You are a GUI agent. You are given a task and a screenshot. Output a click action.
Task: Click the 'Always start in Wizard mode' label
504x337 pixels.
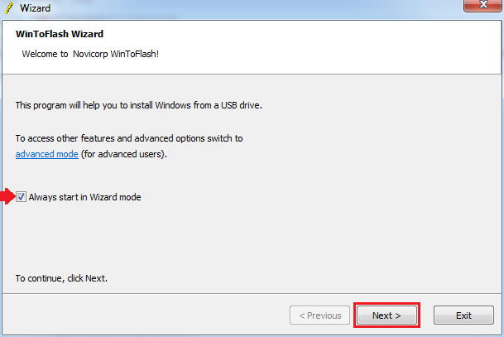(85, 197)
